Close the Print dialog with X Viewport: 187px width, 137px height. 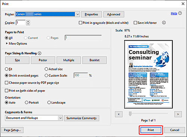[183, 4]
